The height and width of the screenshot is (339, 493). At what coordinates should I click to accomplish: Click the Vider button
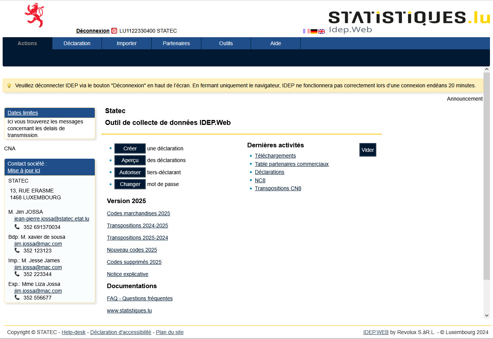pyautogui.click(x=368, y=150)
